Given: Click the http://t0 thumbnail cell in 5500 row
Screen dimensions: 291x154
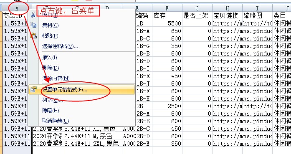Looking at the screenshot, I should pos(257,23).
